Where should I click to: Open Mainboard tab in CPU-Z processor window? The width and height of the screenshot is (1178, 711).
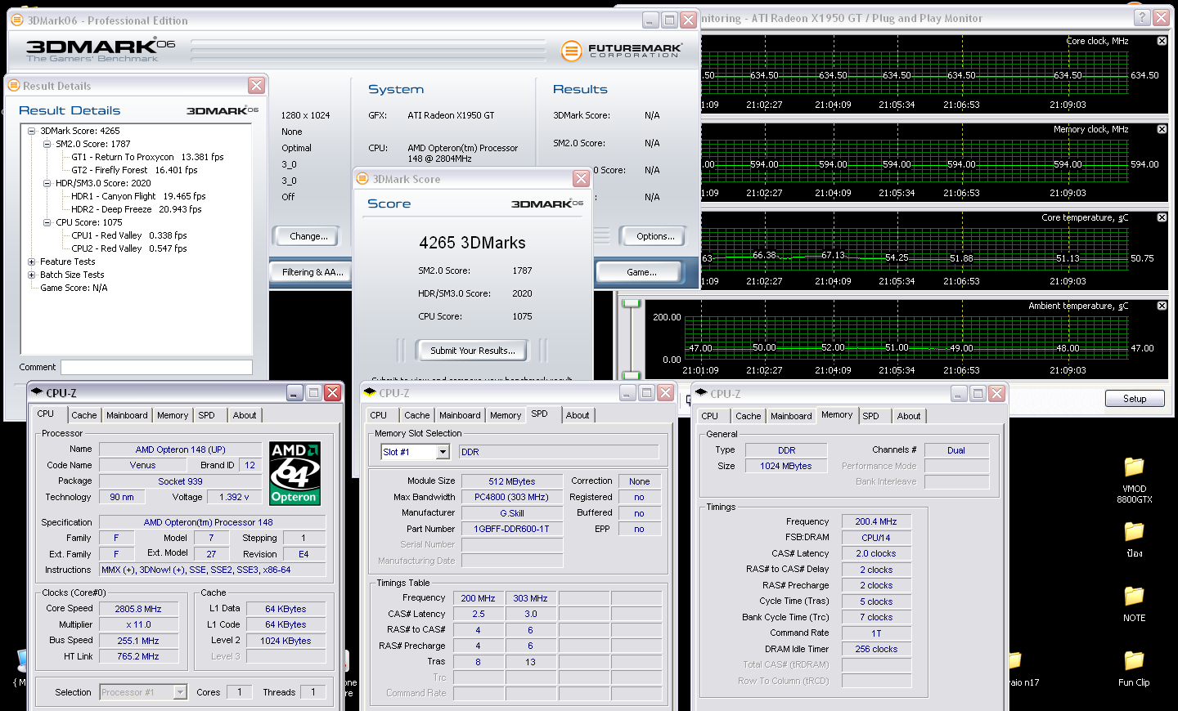click(x=127, y=415)
